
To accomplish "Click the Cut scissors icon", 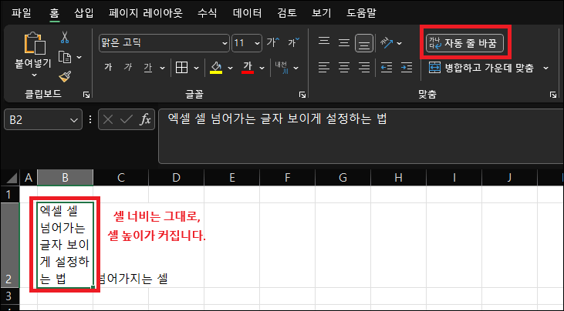I will point(65,37).
